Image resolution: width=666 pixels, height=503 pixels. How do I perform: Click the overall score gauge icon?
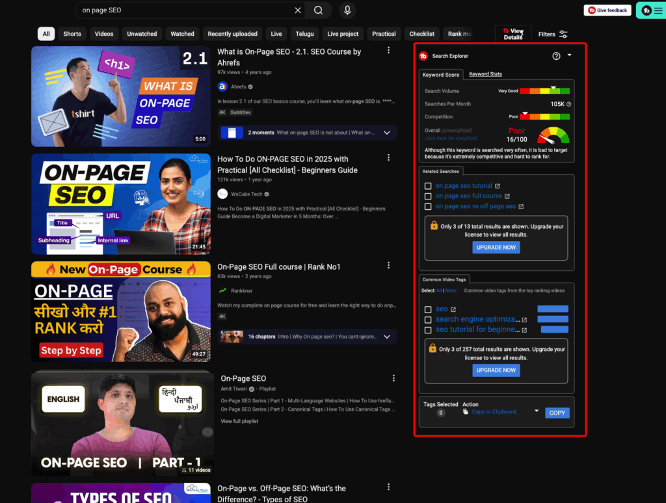coord(553,135)
